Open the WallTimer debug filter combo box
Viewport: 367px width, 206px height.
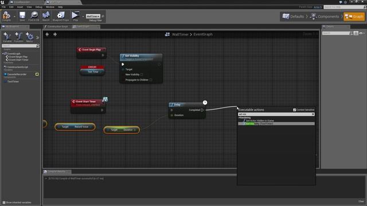(x=93, y=16)
